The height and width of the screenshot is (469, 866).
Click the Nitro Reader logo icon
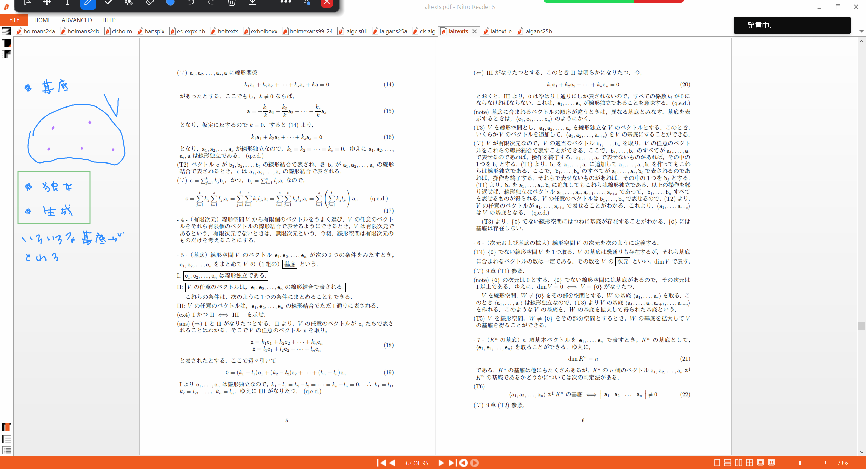[6, 7]
